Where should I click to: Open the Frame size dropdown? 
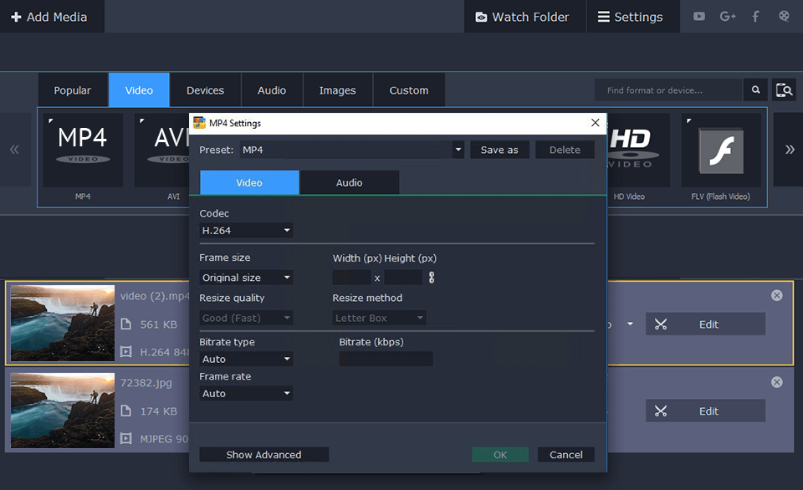[x=245, y=277]
